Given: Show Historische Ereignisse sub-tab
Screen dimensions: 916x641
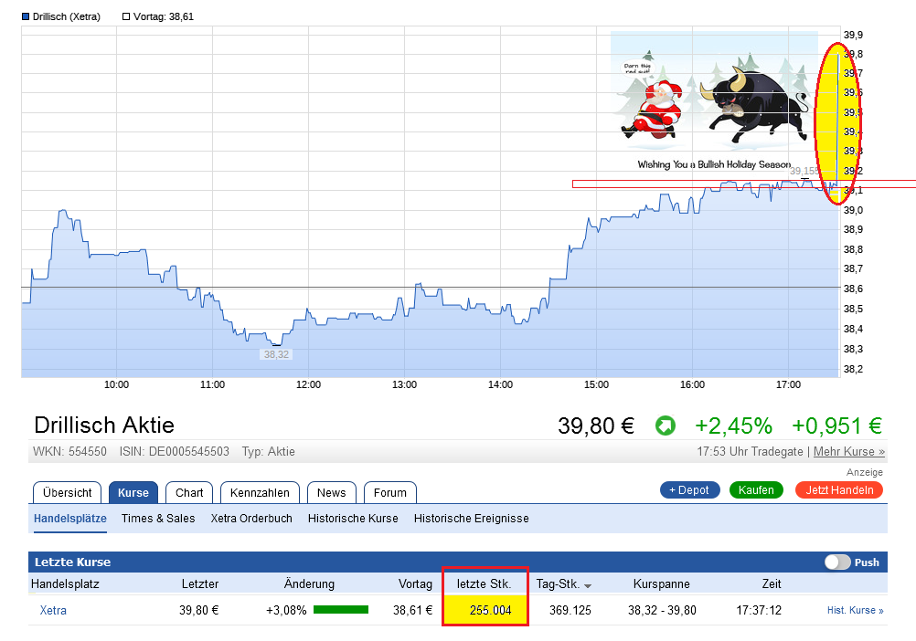Looking at the screenshot, I should click(x=472, y=519).
